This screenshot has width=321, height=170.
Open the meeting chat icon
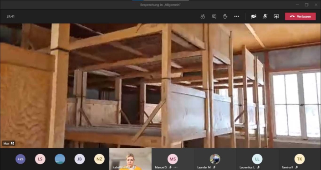coord(214,16)
